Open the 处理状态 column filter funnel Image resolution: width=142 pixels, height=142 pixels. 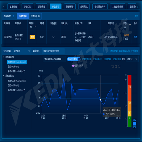(130, 25)
